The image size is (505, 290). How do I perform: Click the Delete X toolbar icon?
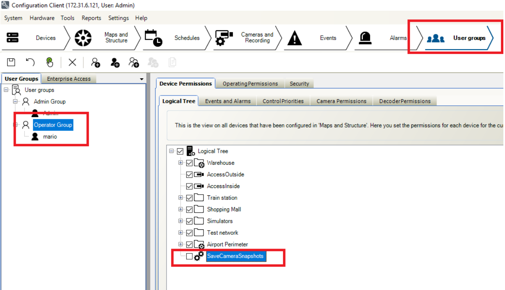click(x=72, y=62)
